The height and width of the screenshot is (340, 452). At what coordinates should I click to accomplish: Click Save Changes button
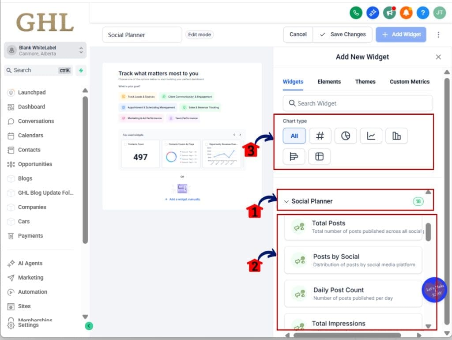[x=343, y=34]
